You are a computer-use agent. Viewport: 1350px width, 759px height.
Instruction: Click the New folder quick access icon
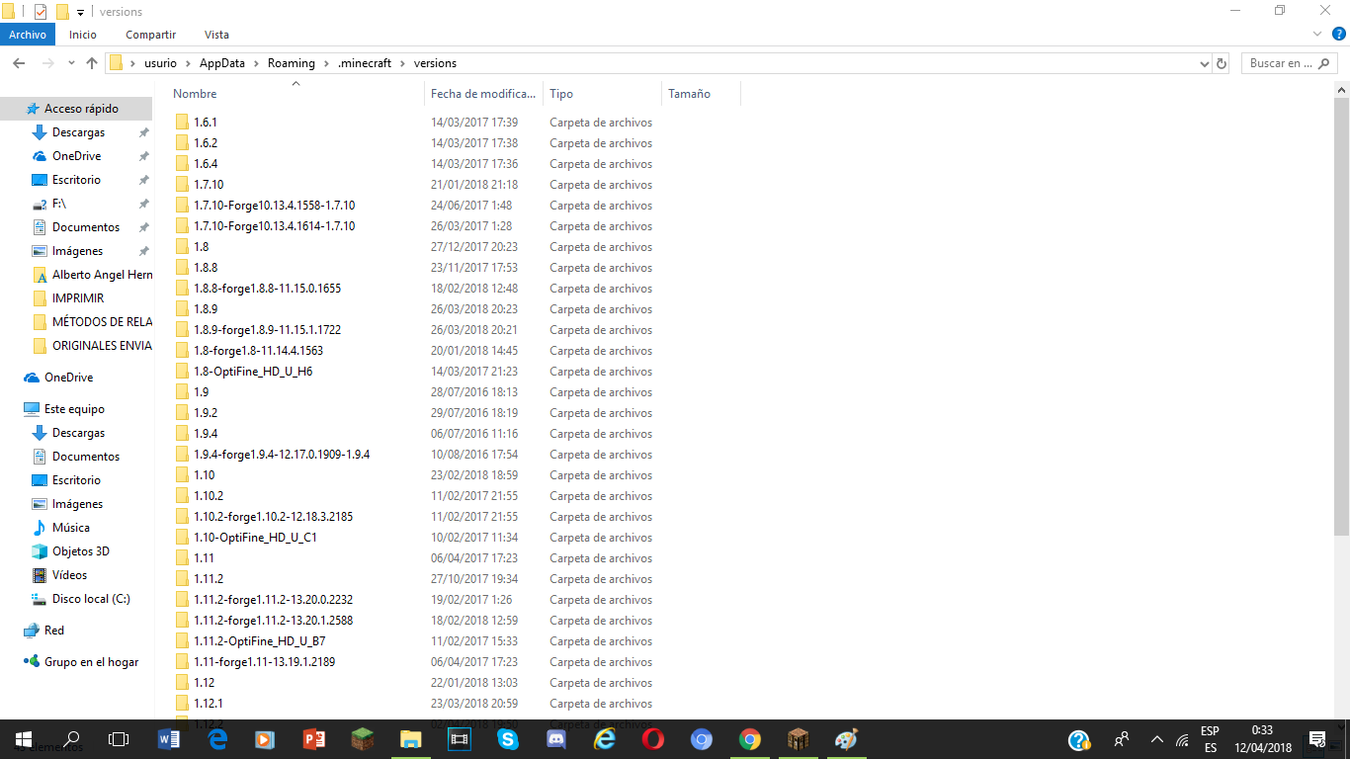point(62,12)
